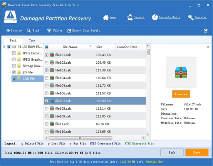This screenshot has width=213, height=166.
Task: Uncheck the ZIP file folder checkbox
Action: click(14, 72)
